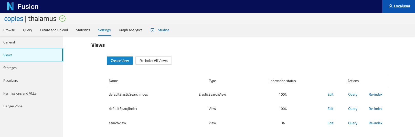Click the Re-index All Views button
The image size is (415, 137).
pyautogui.click(x=154, y=61)
